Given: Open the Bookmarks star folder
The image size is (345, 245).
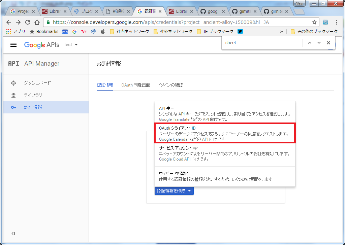Looking at the screenshot, I should click(x=44, y=31).
